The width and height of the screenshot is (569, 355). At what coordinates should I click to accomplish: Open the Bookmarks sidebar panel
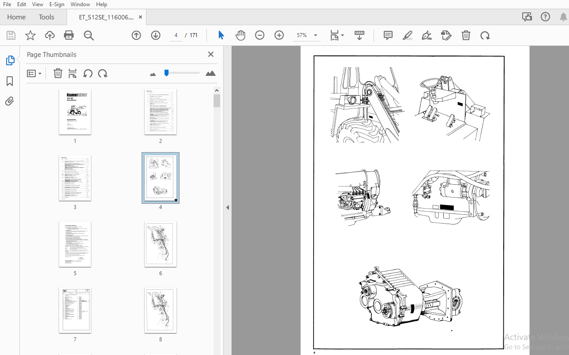(x=10, y=81)
